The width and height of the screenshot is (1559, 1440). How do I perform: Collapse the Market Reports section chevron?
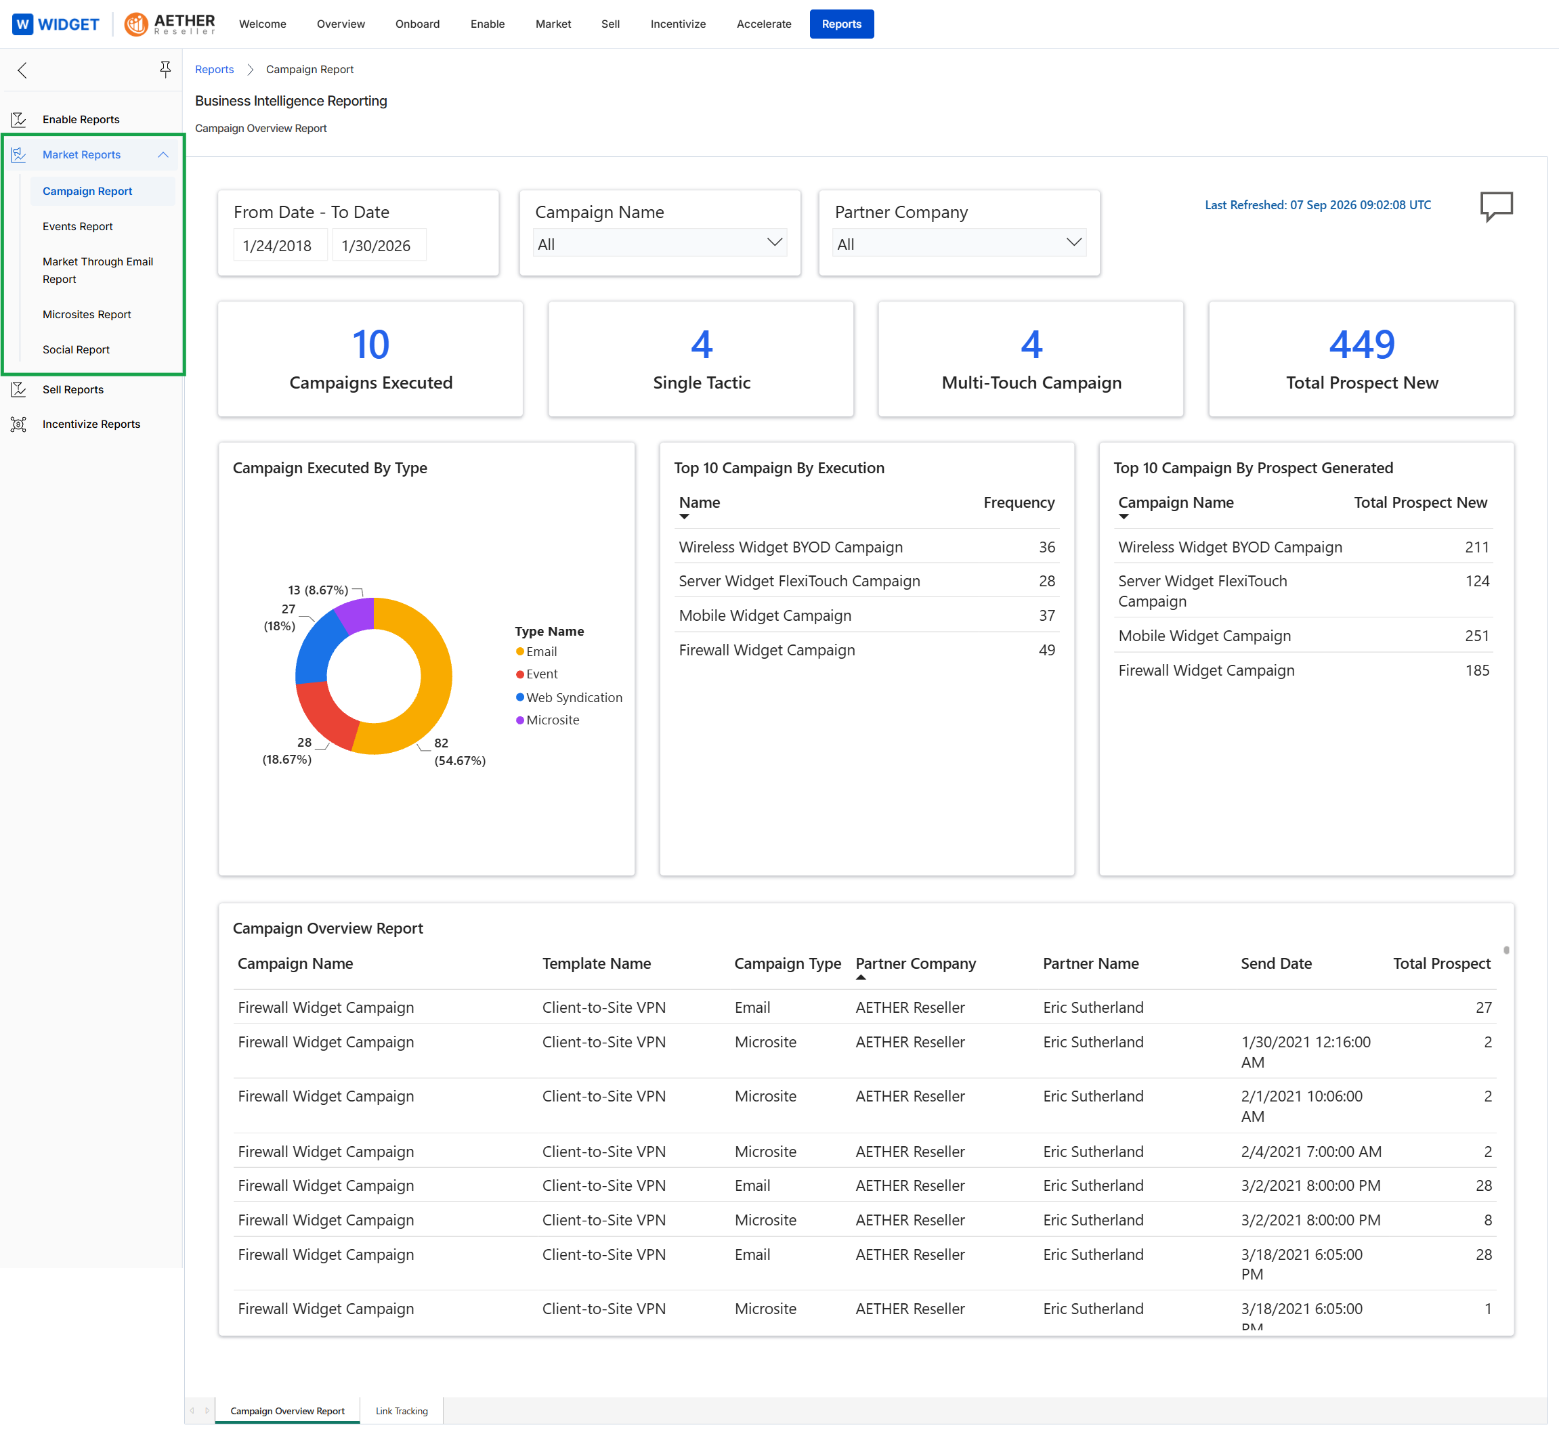pyautogui.click(x=163, y=154)
